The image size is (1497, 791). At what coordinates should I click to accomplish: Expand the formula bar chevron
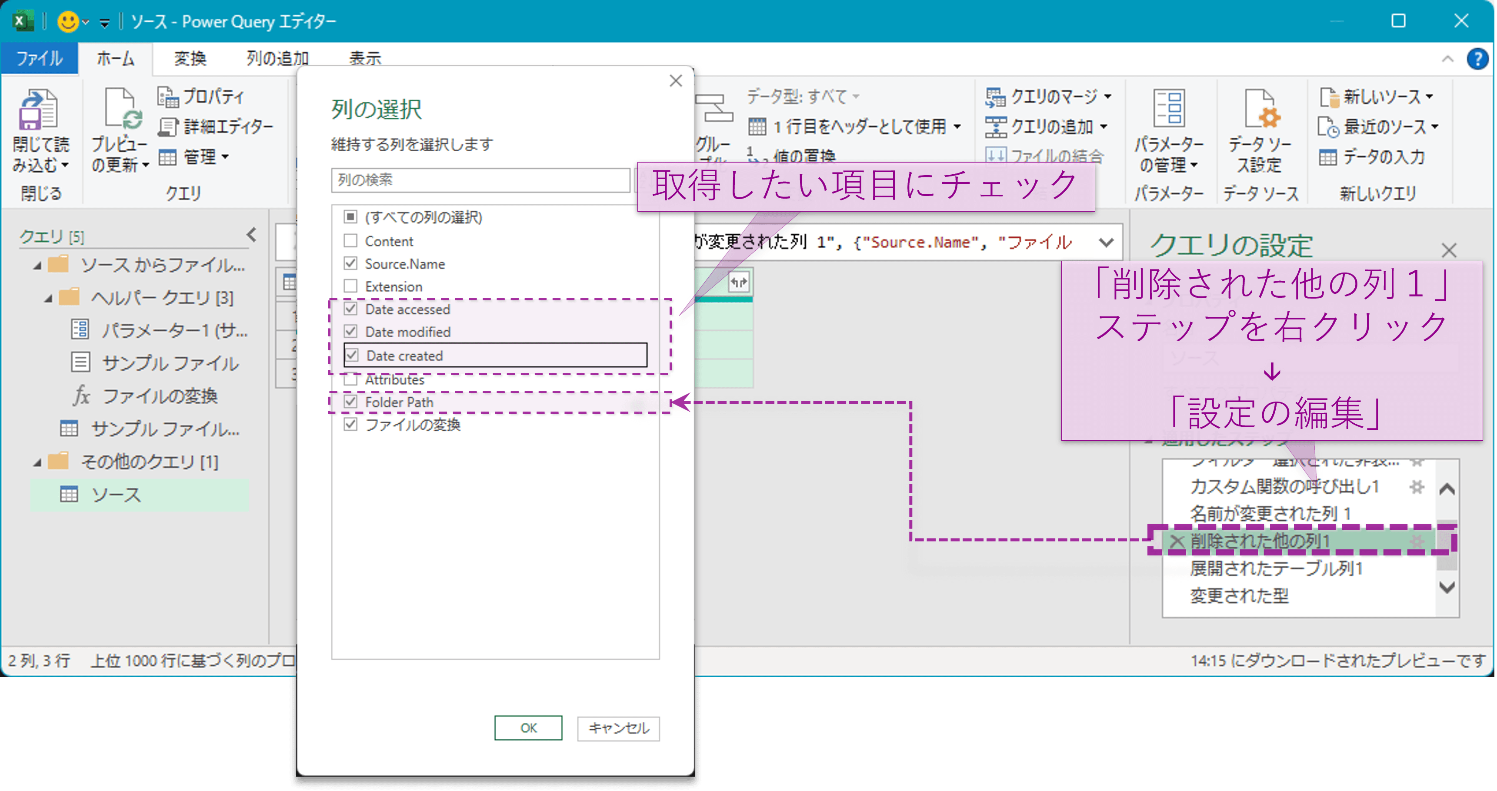click(x=1106, y=242)
